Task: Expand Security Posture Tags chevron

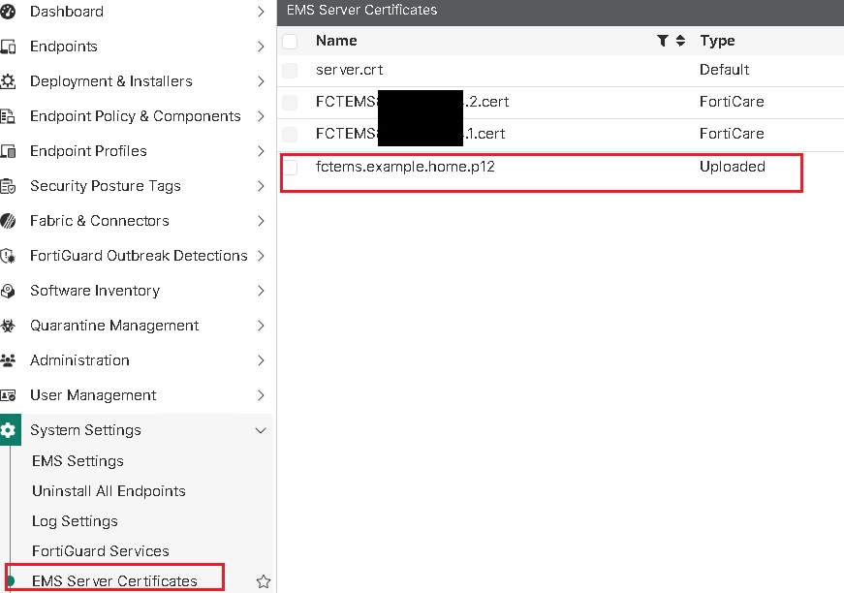Action: tap(261, 186)
